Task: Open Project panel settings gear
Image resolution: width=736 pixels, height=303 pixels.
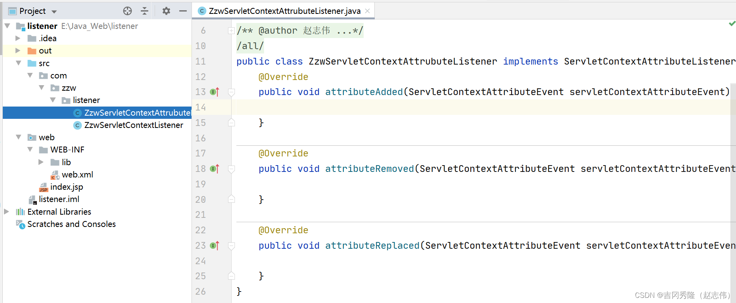Action: point(166,11)
